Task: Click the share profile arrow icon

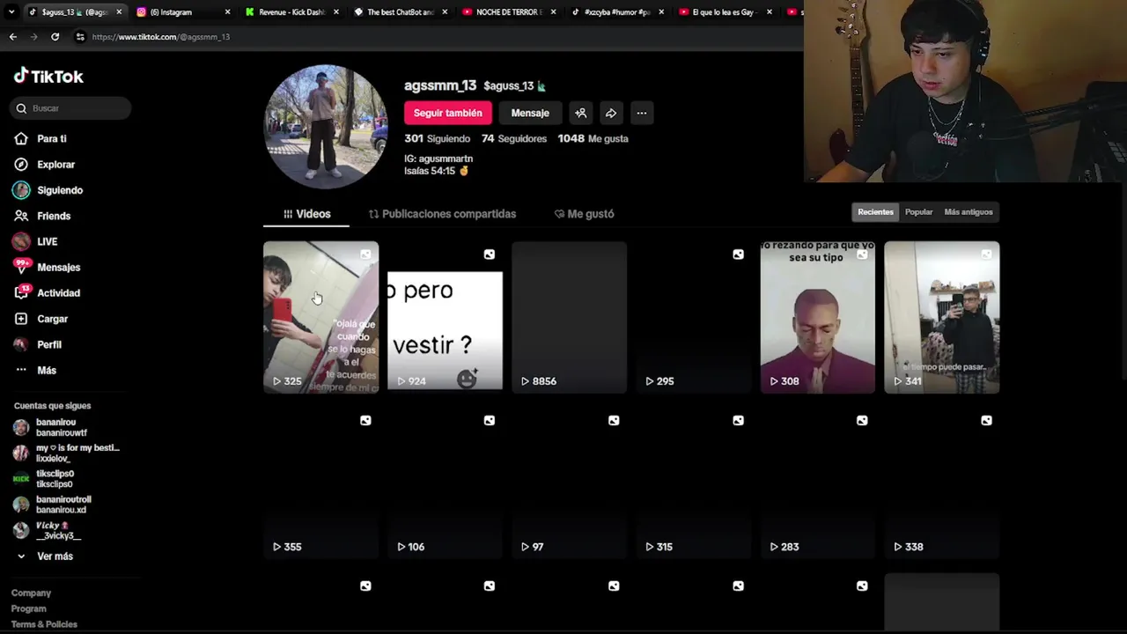Action: click(x=611, y=113)
